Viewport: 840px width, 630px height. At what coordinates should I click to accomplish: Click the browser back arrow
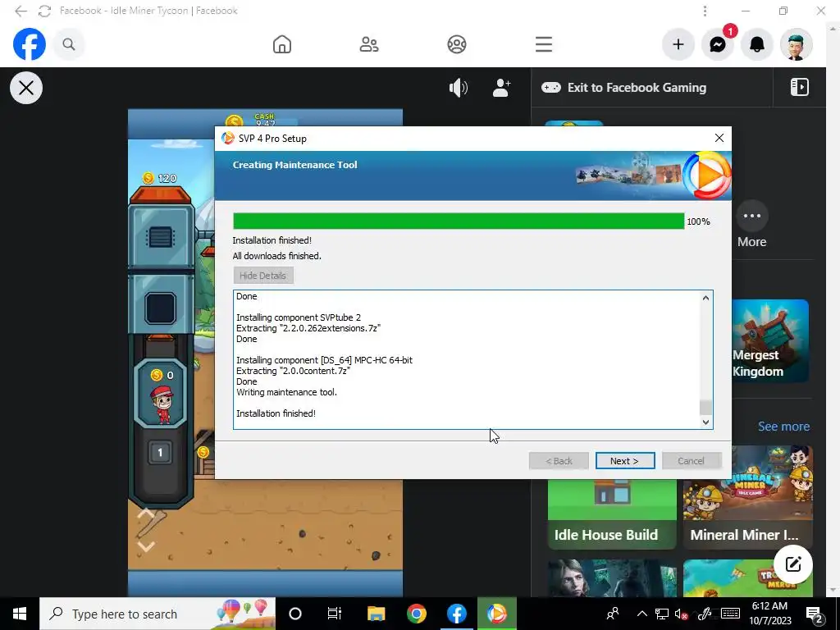click(x=21, y=11)
